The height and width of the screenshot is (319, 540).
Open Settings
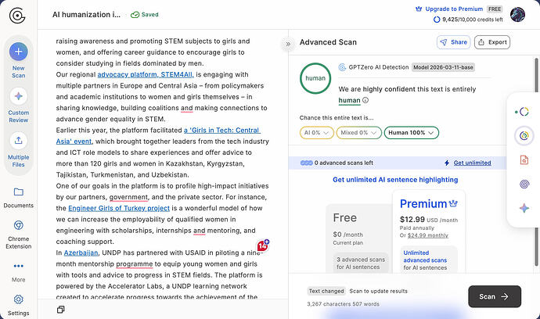19,305
